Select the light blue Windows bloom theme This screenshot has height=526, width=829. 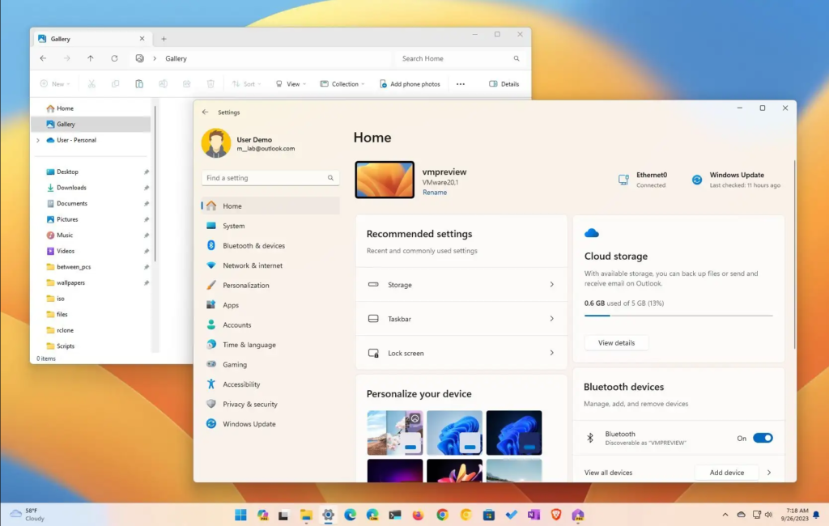pyautogui.click(x=455, y=433)
